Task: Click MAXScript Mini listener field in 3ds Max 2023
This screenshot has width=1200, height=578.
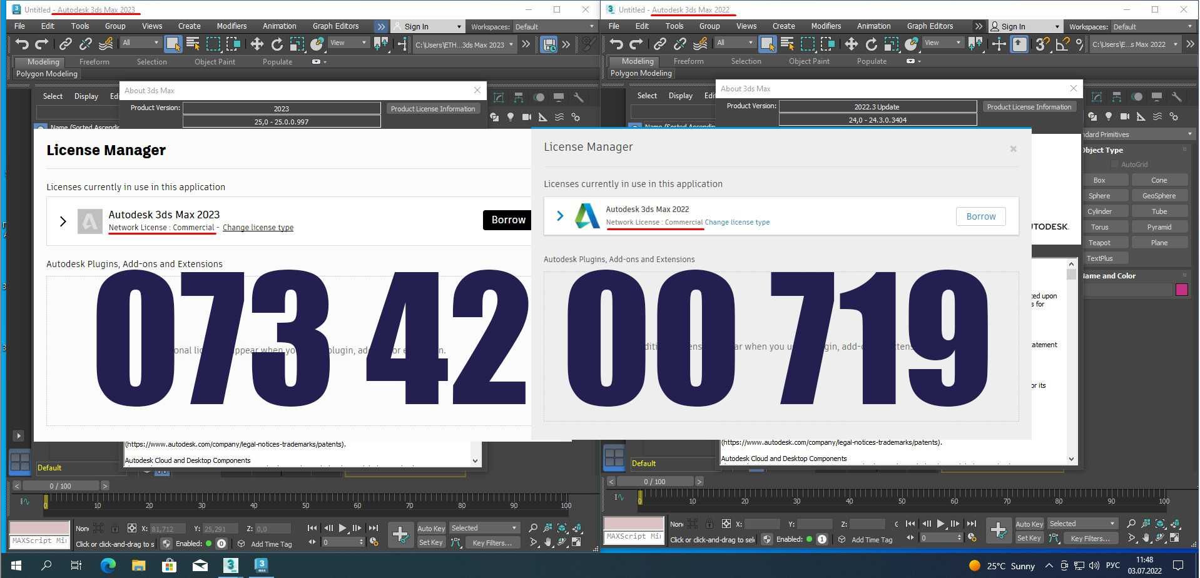Action: click(x=39, y=541)
